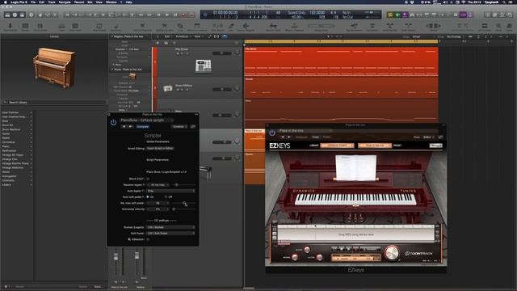Click the Search Library field
Screen dimensions: 517x291
coord(54,103)
